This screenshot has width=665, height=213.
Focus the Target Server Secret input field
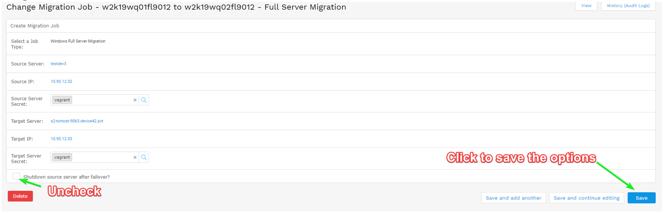point(102,157)
